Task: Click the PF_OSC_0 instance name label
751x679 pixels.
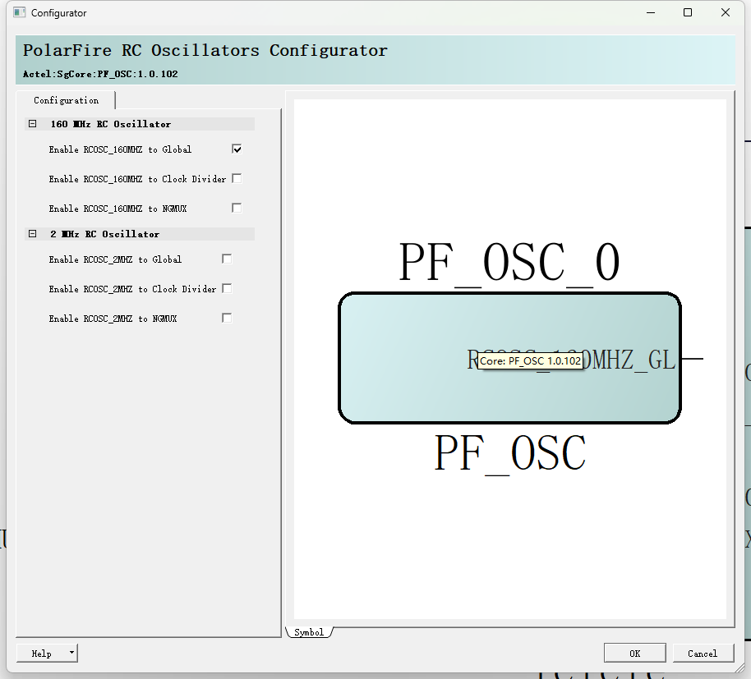Action: pos(509,263)
